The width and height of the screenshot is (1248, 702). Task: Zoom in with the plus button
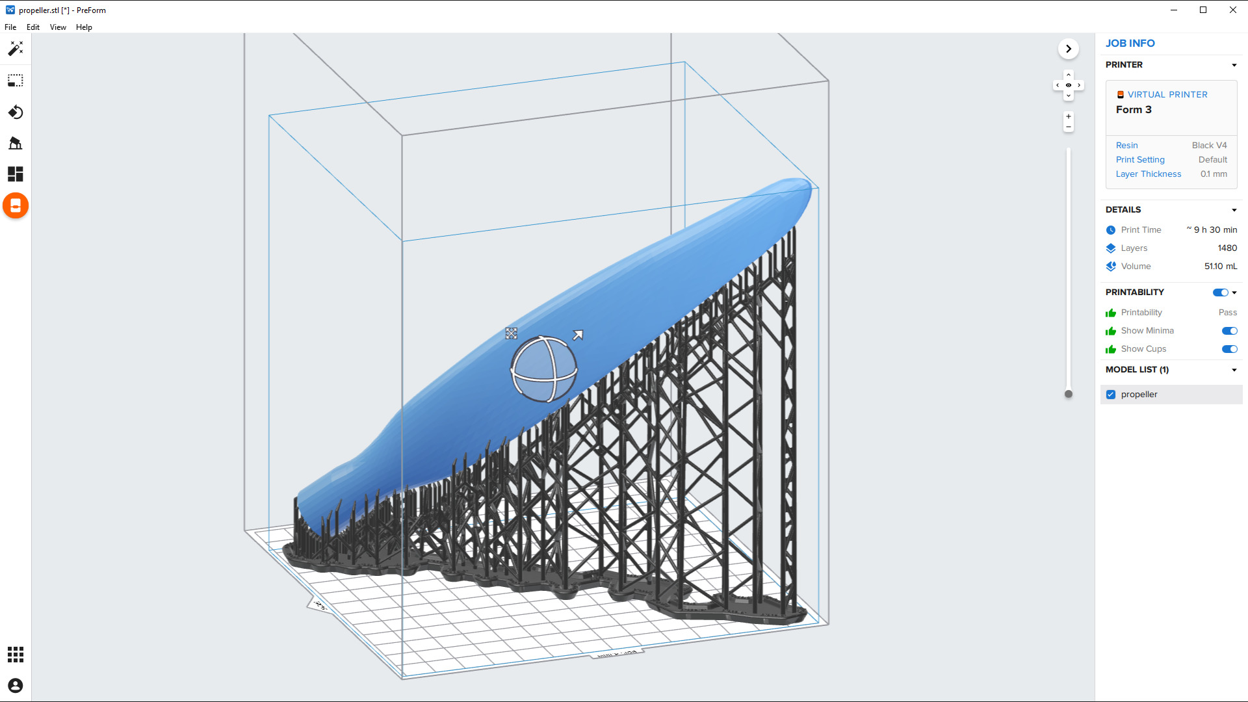[1068, 117]
